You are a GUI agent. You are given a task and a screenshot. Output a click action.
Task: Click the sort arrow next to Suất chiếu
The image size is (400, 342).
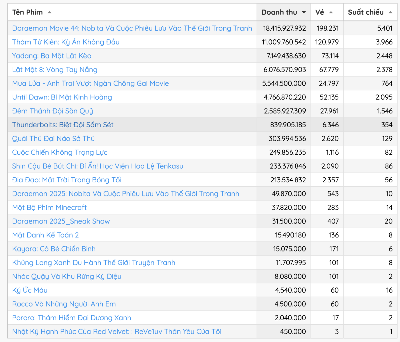pyautogui.click(x=390, y=13)
